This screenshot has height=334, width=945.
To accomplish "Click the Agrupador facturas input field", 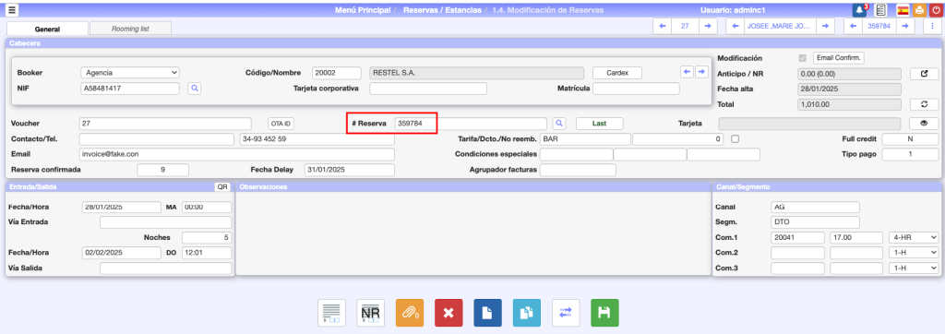I will (x=578, y=170).
